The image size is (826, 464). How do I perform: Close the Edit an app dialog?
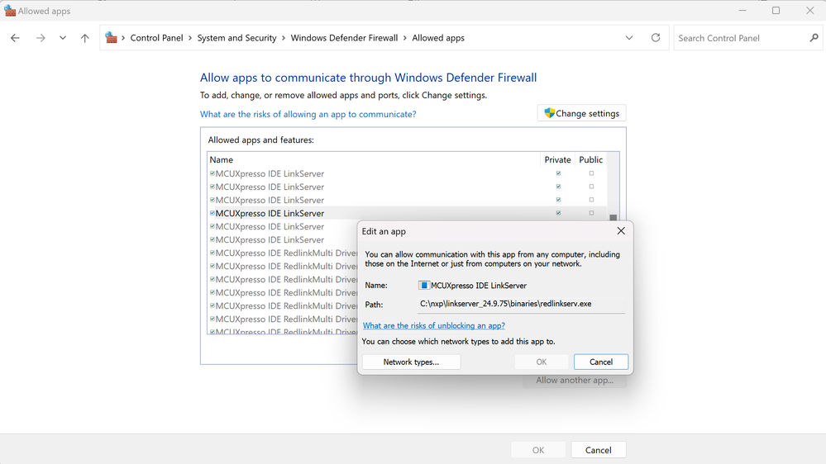pyautogui.click(x=621, y=231)
